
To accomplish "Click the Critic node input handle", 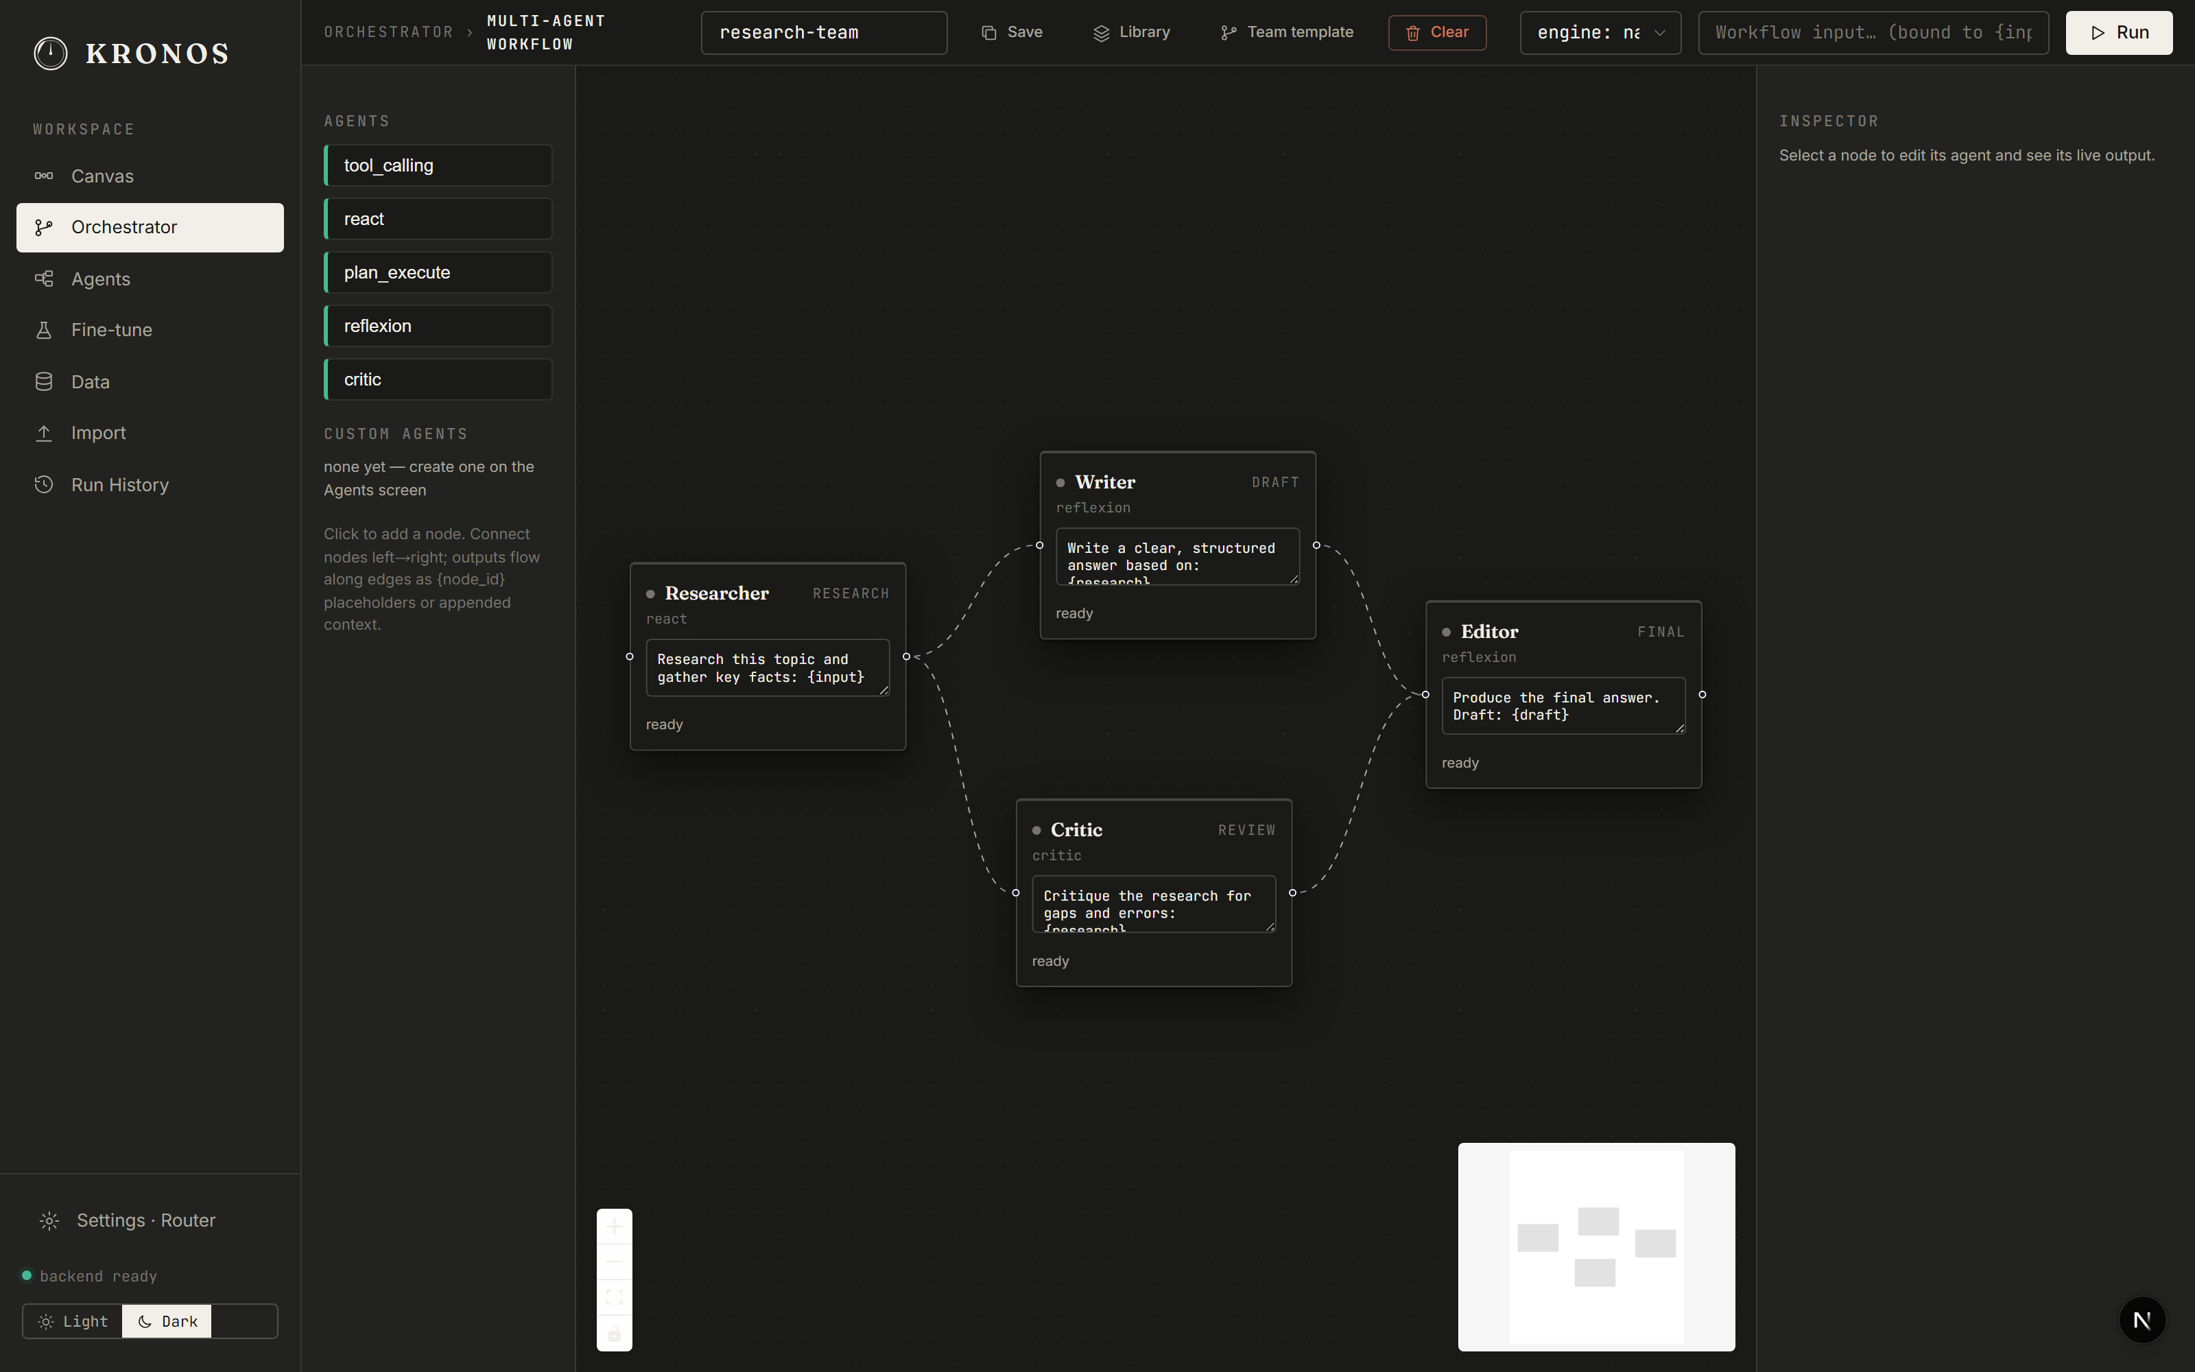I will 1016,893.
